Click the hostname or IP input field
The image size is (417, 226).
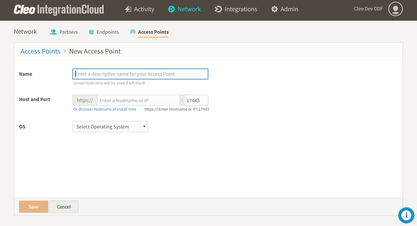tap(139, 100)
